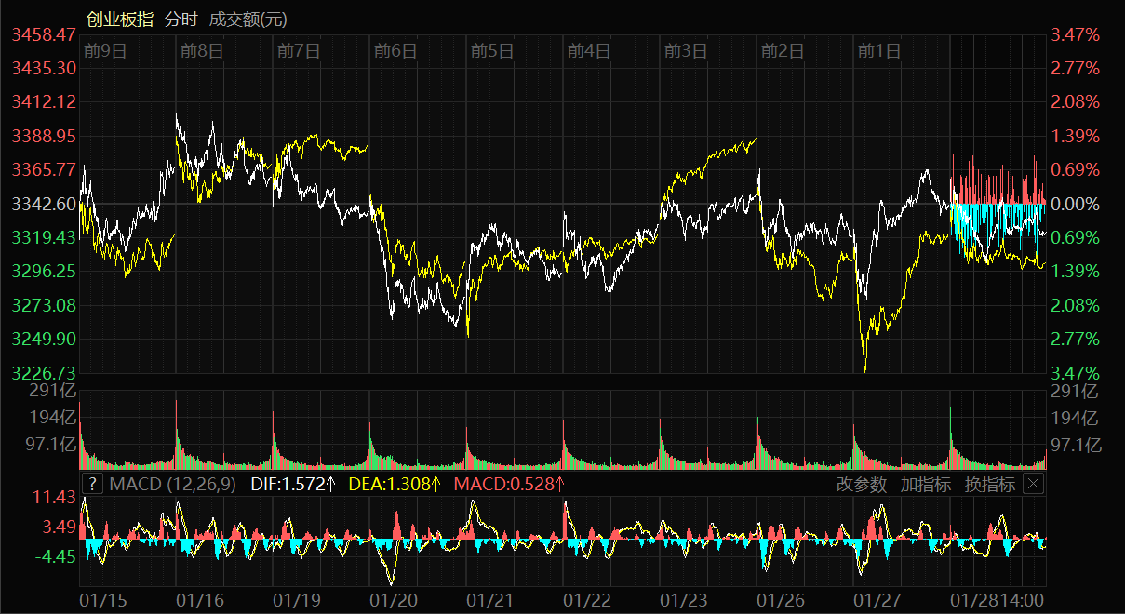Image resolution: width=1125 pixels, height=614 pixels.
Task: Click the 0.00% label on right axis
Action: [x=1075, y=204]
